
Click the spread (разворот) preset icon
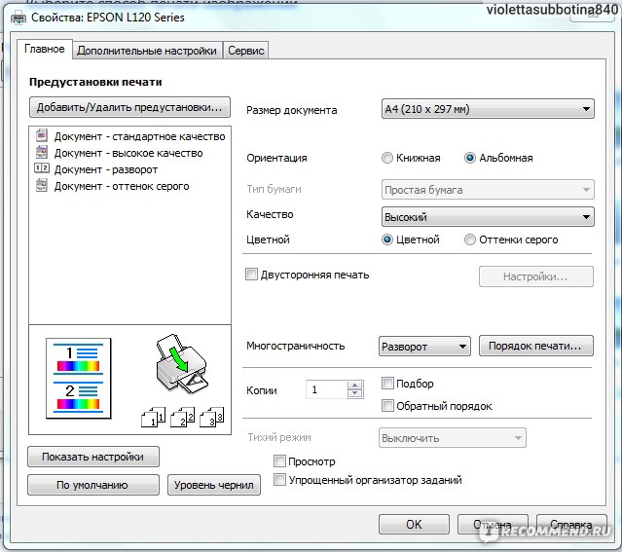[x=42, y=168]
